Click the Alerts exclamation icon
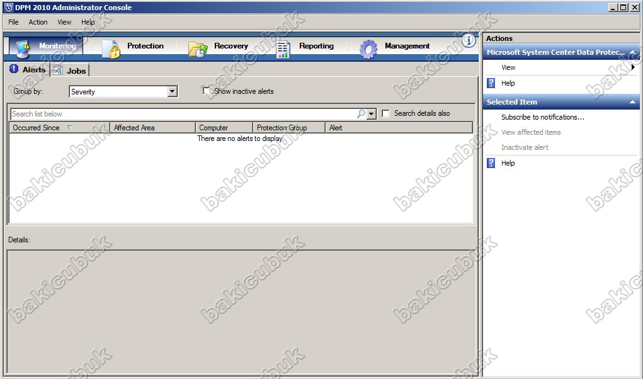Image resolution: width=643 pixels, height=379 pixels. [14, 69]
